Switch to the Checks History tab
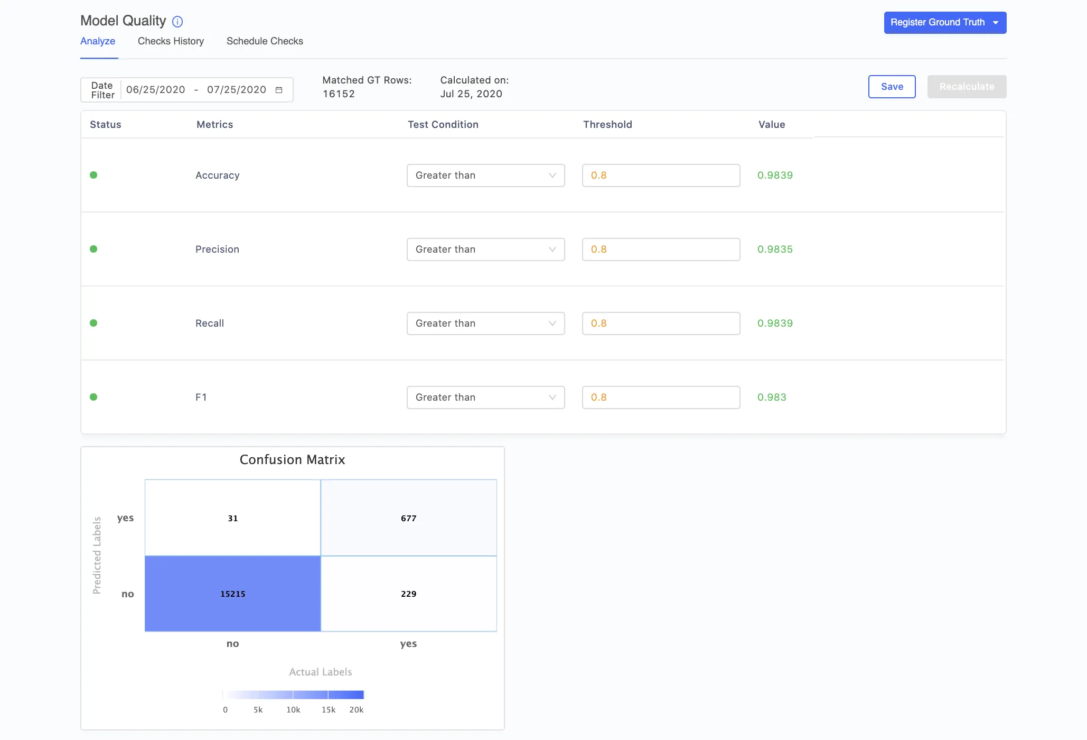Image resolution: width=1087 pixels, height=740 pixels. click(x=171, y=41)
